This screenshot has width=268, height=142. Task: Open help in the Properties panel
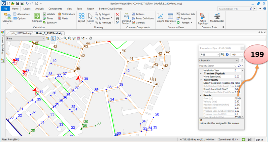click(227, 55)
